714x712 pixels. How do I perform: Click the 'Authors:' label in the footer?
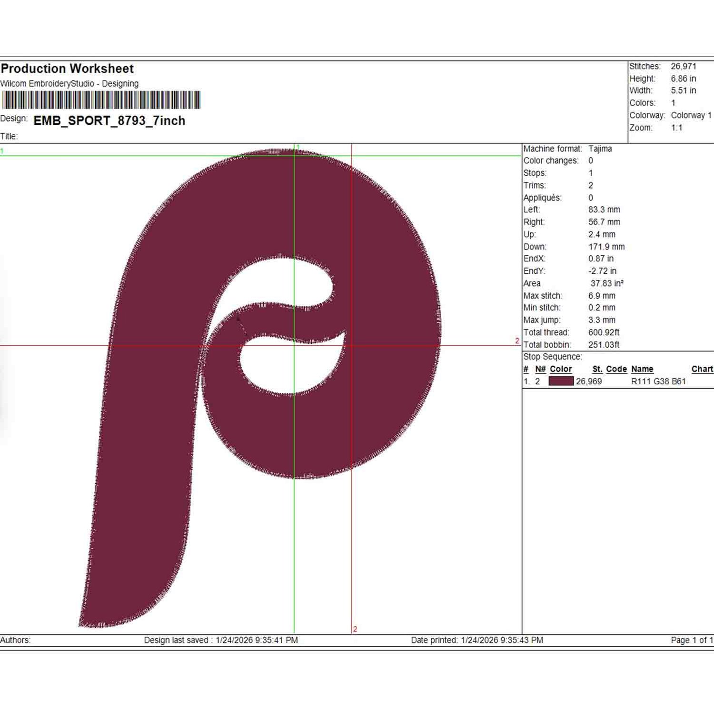pyautogui.click(x=15, y=640)
